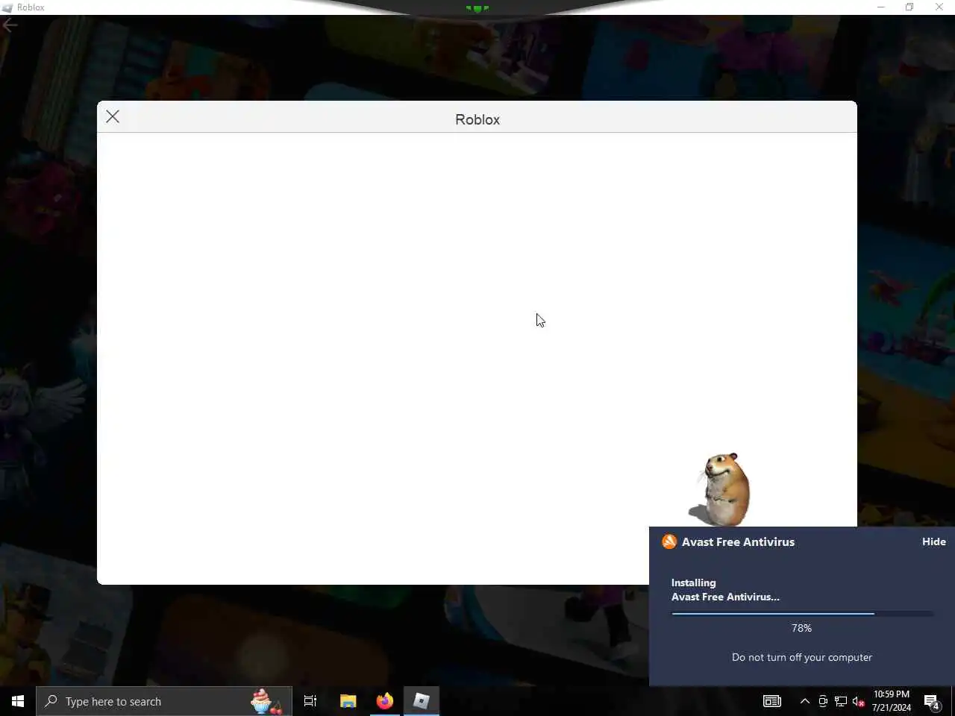The height and width of the screenshot is (716, 955).
Task: Hide the Avast Free Antivirus popup
Action: pos(933,542)
